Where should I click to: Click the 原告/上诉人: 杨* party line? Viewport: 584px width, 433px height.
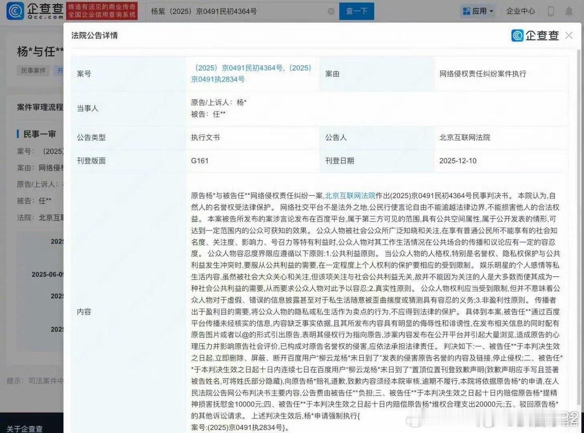click(219, 103)
